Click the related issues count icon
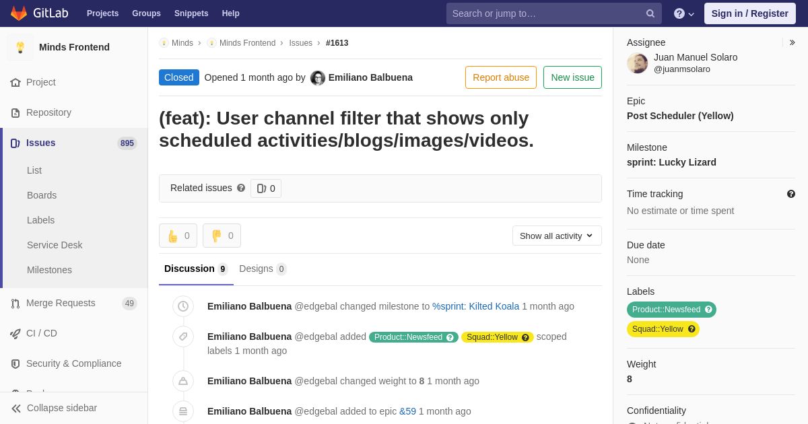The image size is (808, 424). click(x=261, y=188)
